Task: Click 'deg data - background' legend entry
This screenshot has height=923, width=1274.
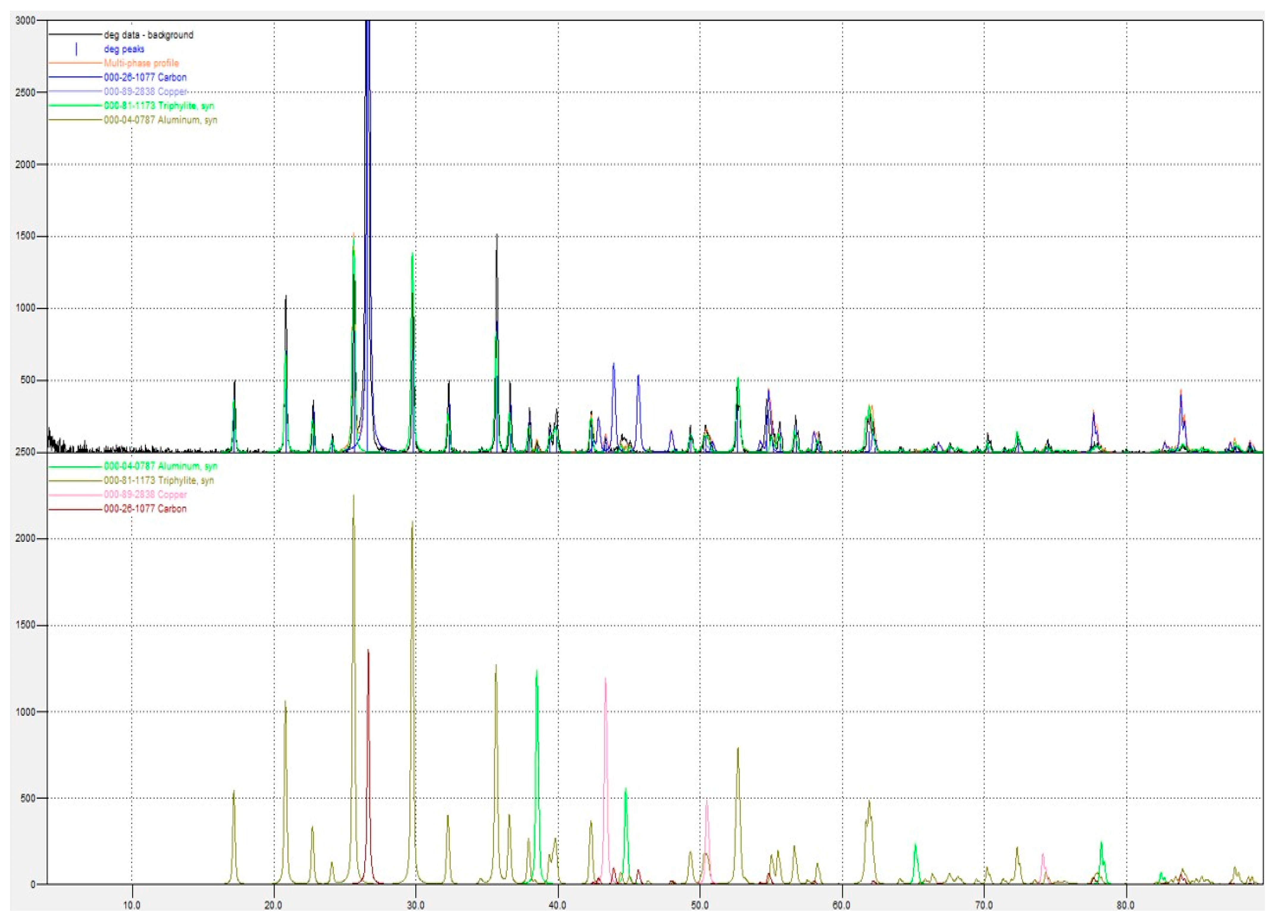Action: tap(148, 35)
